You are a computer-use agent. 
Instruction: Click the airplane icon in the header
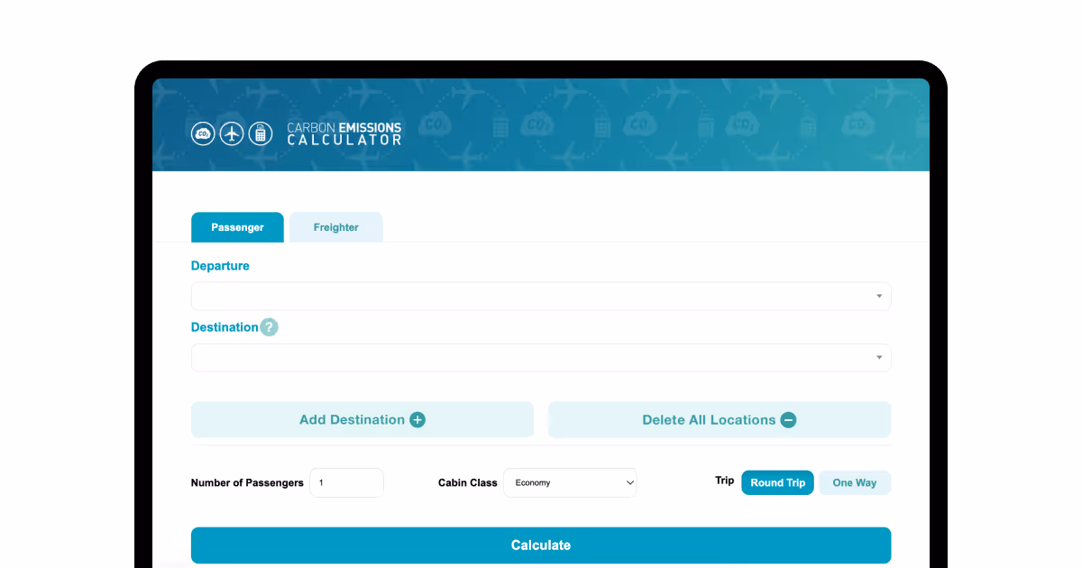point(232,133)
